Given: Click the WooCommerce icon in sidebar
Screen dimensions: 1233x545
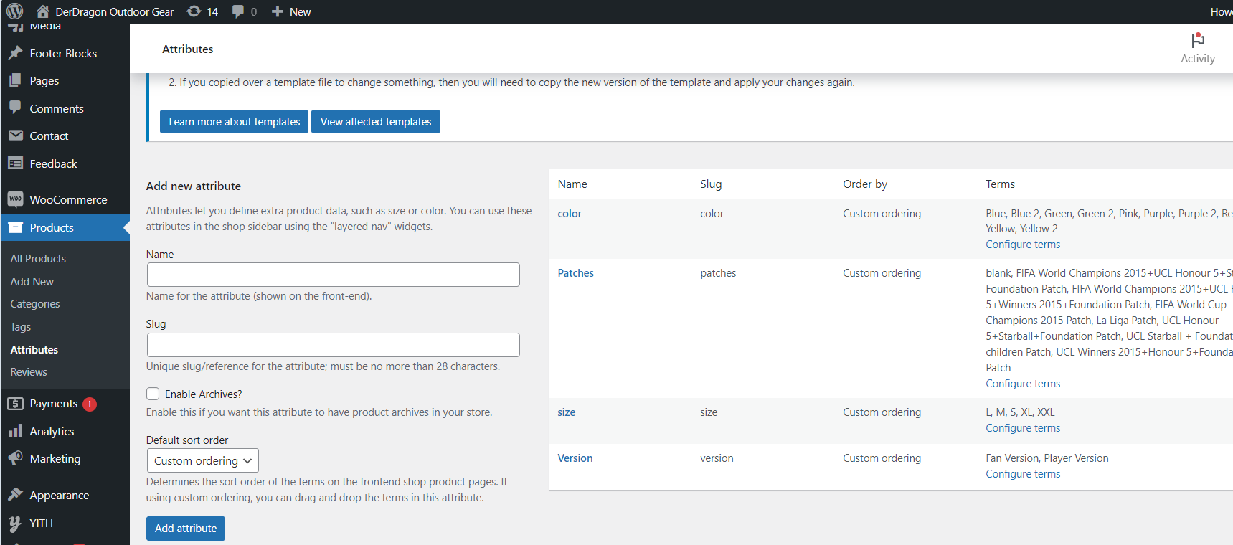Looking at the screenshot, I should (x=15, y=199).
